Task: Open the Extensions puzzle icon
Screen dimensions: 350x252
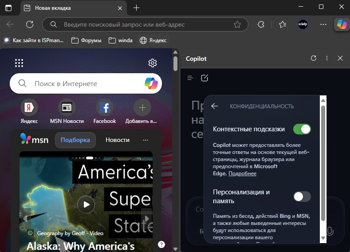Action: (261, 24)
